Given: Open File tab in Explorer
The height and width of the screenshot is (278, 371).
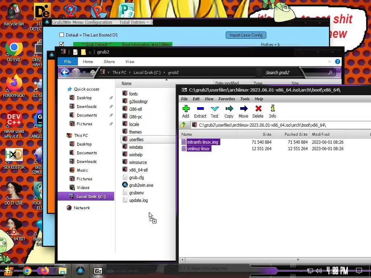Looking at the screenshot, I should (67, 62).
